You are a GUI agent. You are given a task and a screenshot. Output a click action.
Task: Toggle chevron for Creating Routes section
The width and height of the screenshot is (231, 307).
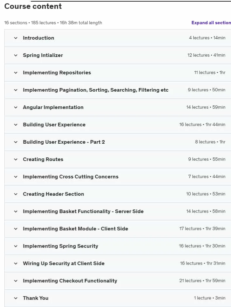16,159
